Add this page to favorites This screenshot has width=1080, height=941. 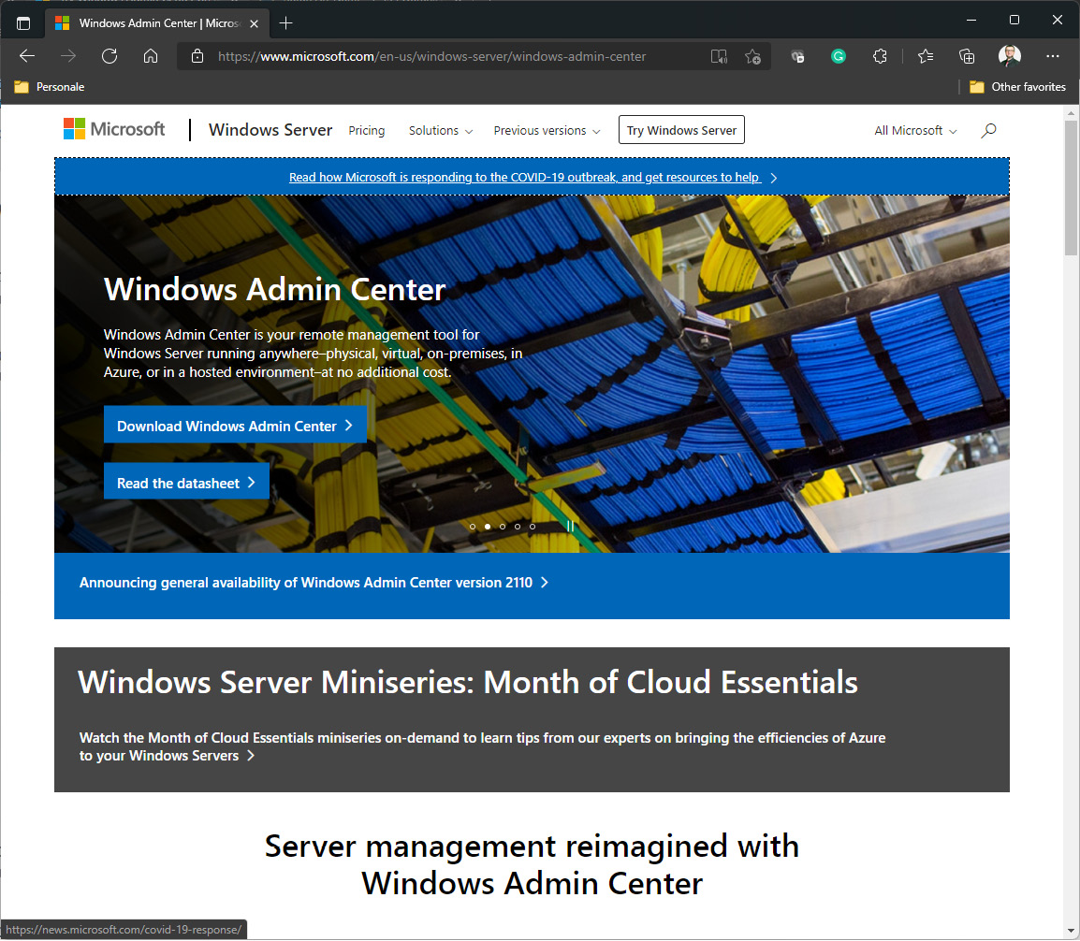click(x=752, y=56)
